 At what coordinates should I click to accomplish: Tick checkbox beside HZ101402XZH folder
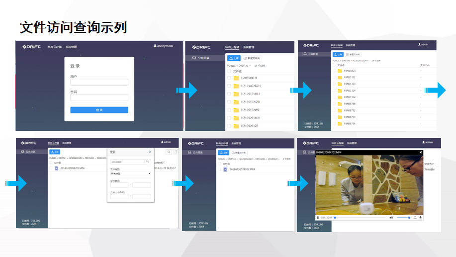click(x=229, y=86)
